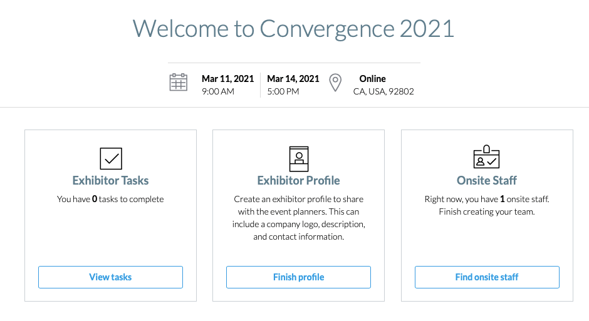Click the 1 onsite staff message
The height and width of the screenshot is (321, 589).
click(487, 205)
